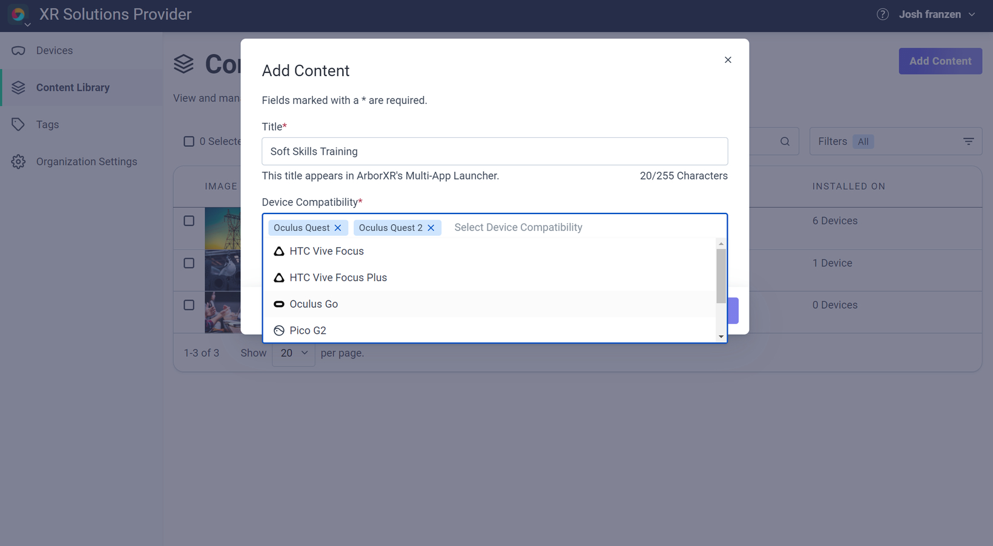This screenshot has height=546, width=993.
Task: Click the search magnifier icon
Action: 785,141
